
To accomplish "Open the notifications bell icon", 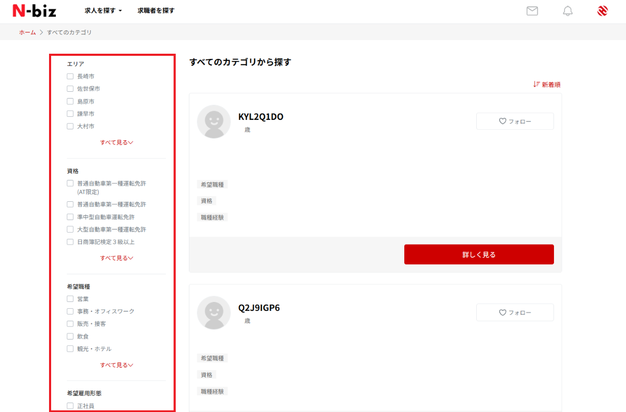I will click(x=568, y=11).
